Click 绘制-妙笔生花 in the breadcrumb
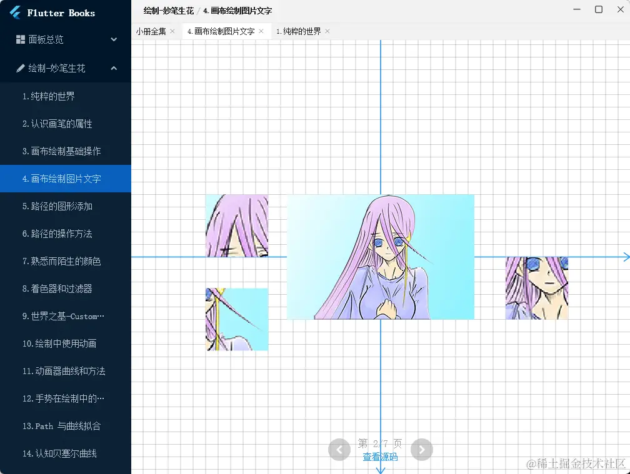Viewport: 630px width, 474px height. (168, 11)
